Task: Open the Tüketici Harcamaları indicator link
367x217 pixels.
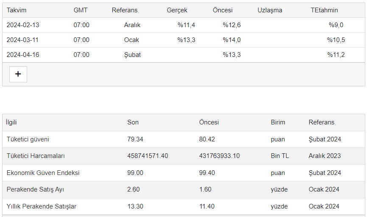Action: tap(36, 156)
